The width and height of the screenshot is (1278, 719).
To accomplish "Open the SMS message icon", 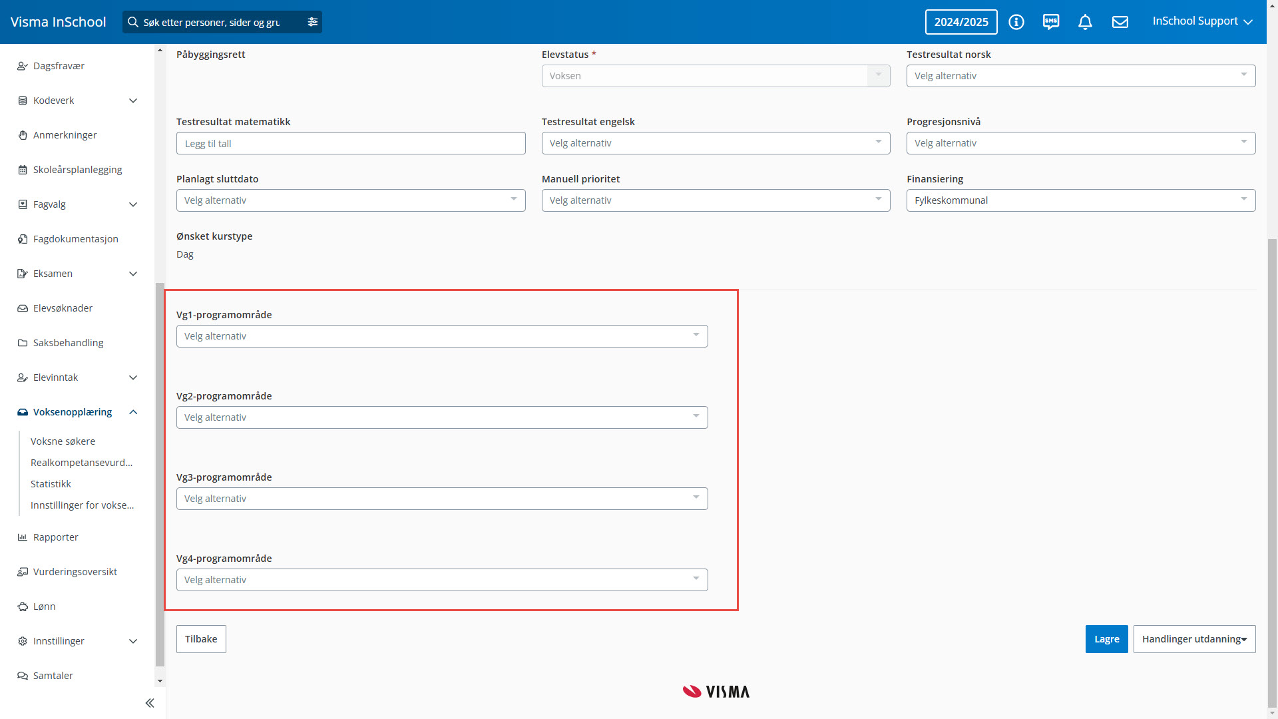I will coord(1051,22).
